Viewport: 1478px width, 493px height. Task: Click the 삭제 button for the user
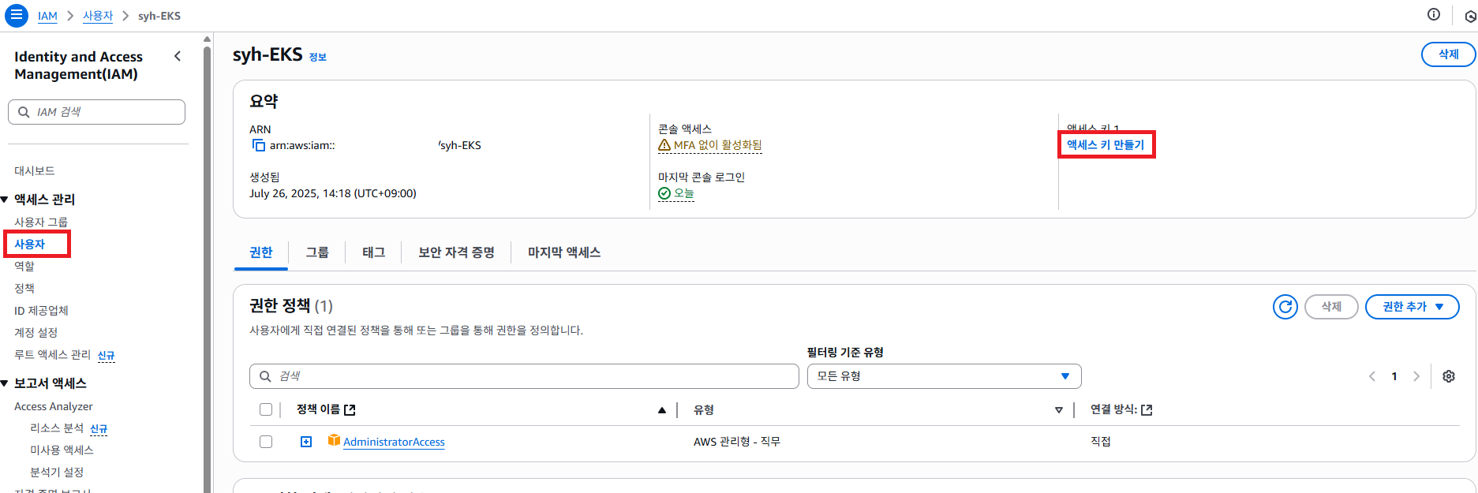[1448, 54]
